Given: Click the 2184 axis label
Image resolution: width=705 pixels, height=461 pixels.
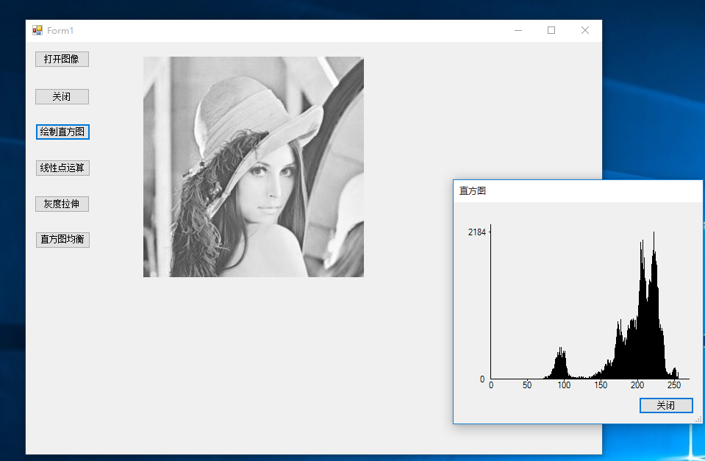Looking at the screenshot, I should tap(476, 232).
